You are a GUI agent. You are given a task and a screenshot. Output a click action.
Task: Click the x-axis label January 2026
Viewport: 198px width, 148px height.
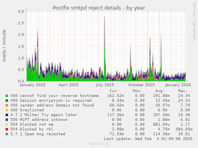(178, 85)
